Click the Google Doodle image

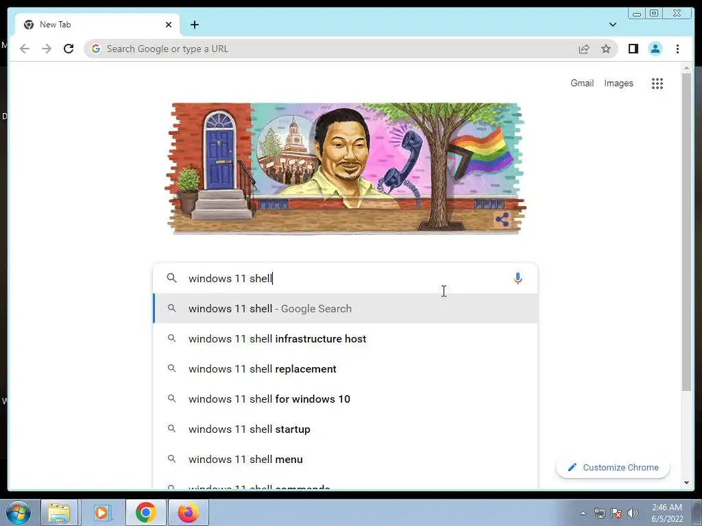(x=346, y=168)
